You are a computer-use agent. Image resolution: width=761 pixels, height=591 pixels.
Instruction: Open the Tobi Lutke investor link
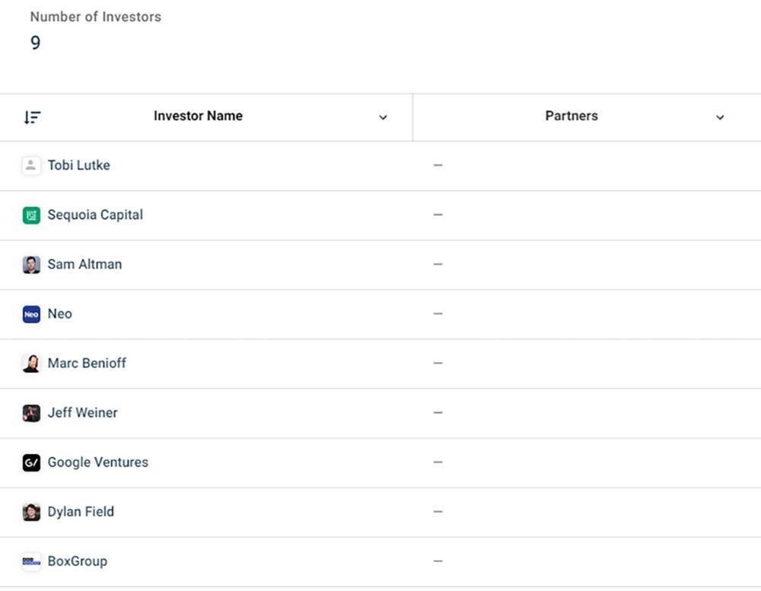pyautogui.click(x=78, y=166)
